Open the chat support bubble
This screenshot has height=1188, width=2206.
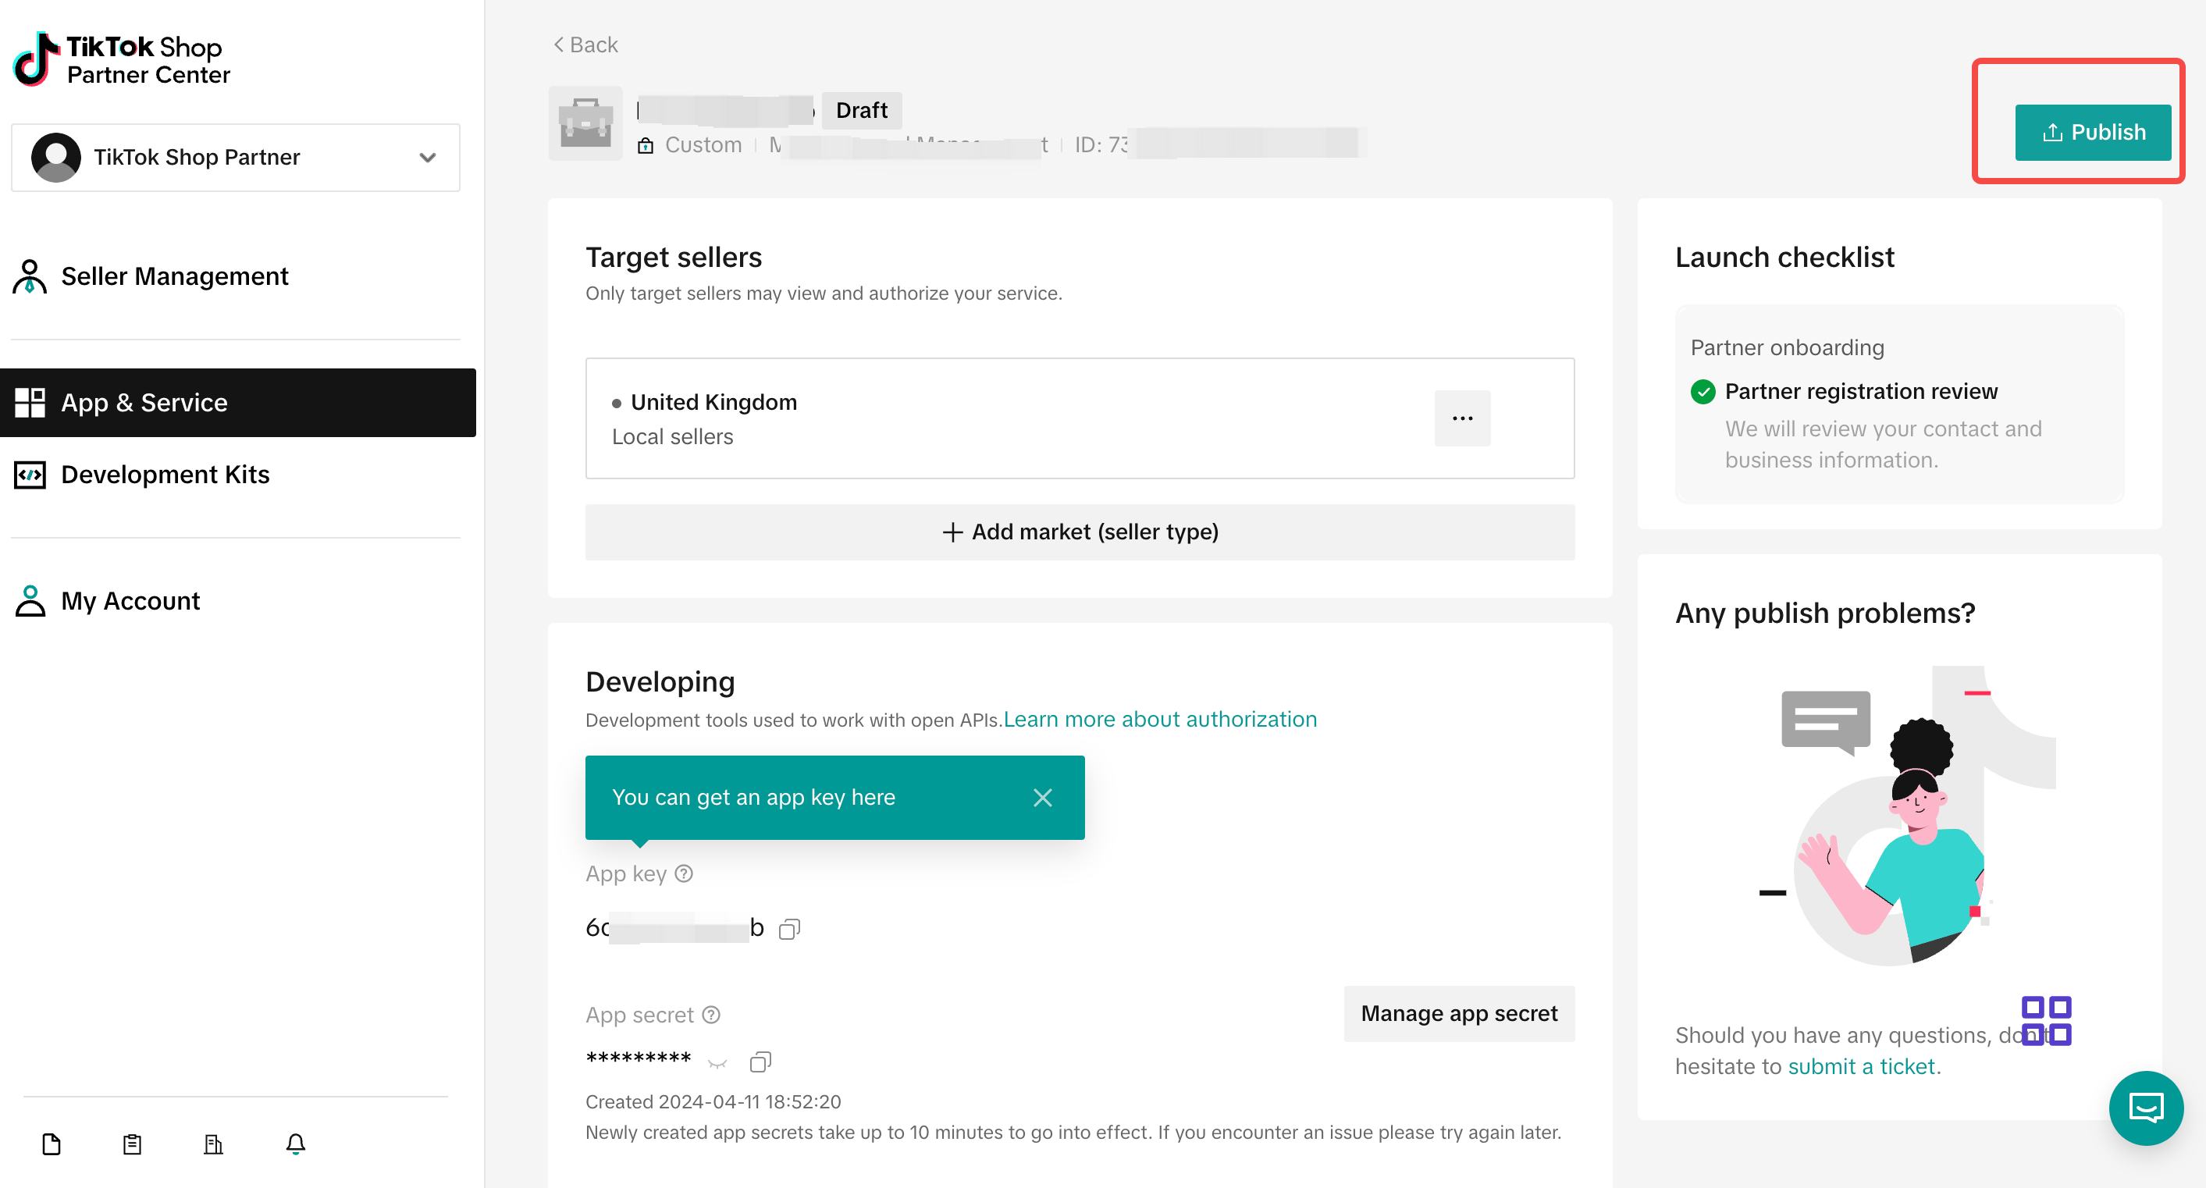[2145, 1108]
